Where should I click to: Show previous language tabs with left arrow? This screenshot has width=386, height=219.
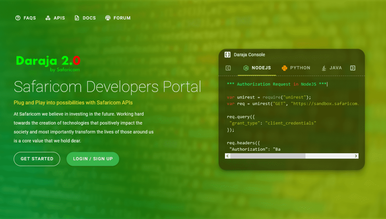click(228, 68)
